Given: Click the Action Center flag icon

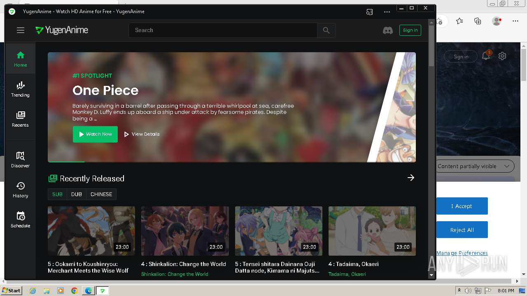Looking at the screenshot, I should 487,291.
